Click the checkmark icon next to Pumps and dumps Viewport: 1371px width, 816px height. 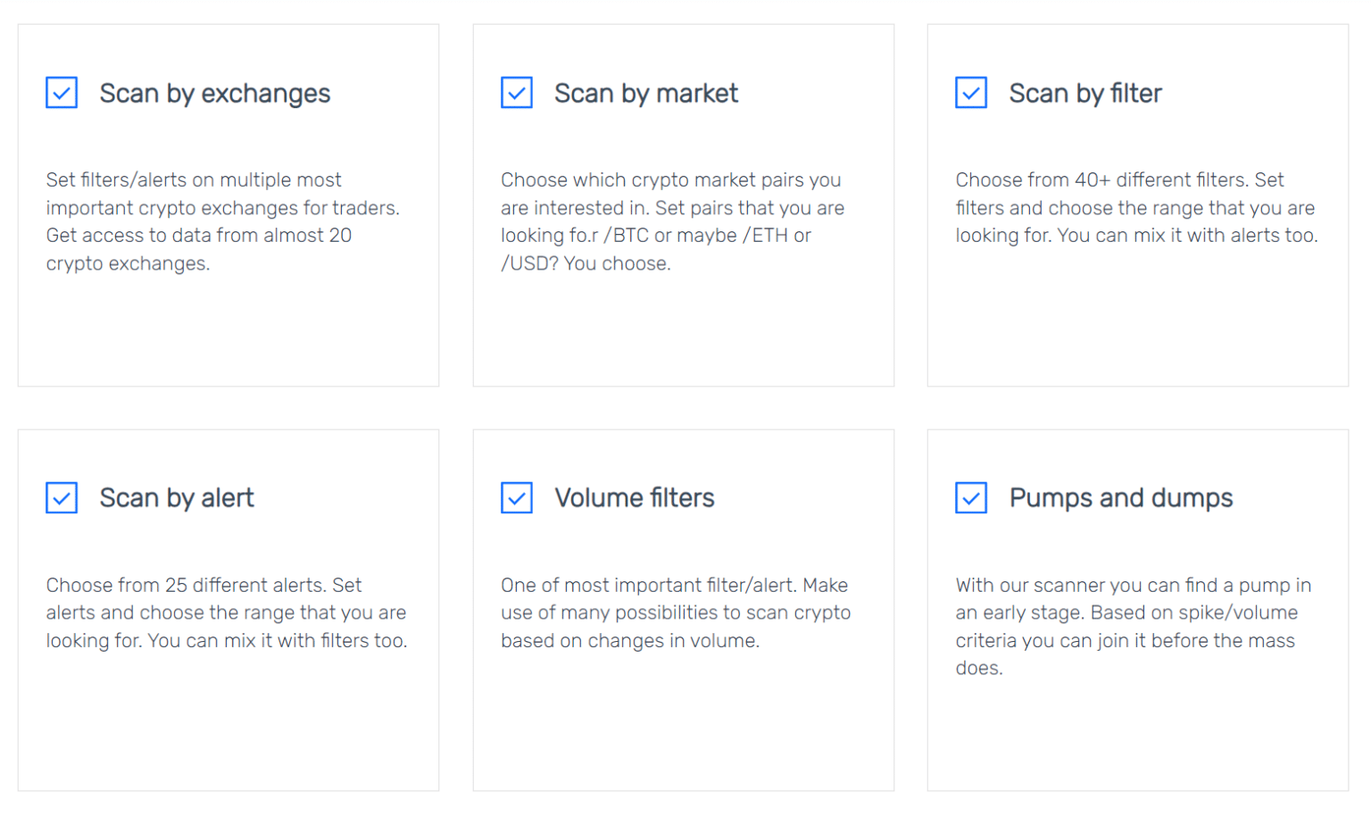tap(970, 498)
